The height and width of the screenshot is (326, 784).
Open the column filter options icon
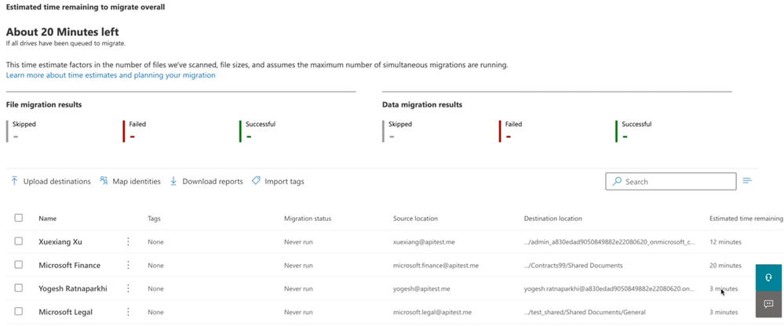[x=747, y=181]
